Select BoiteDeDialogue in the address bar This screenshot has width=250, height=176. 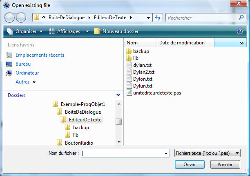point(67,18)
